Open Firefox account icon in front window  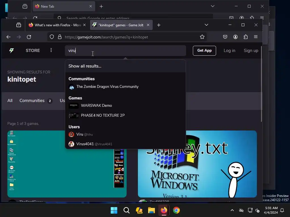[235, 37]
